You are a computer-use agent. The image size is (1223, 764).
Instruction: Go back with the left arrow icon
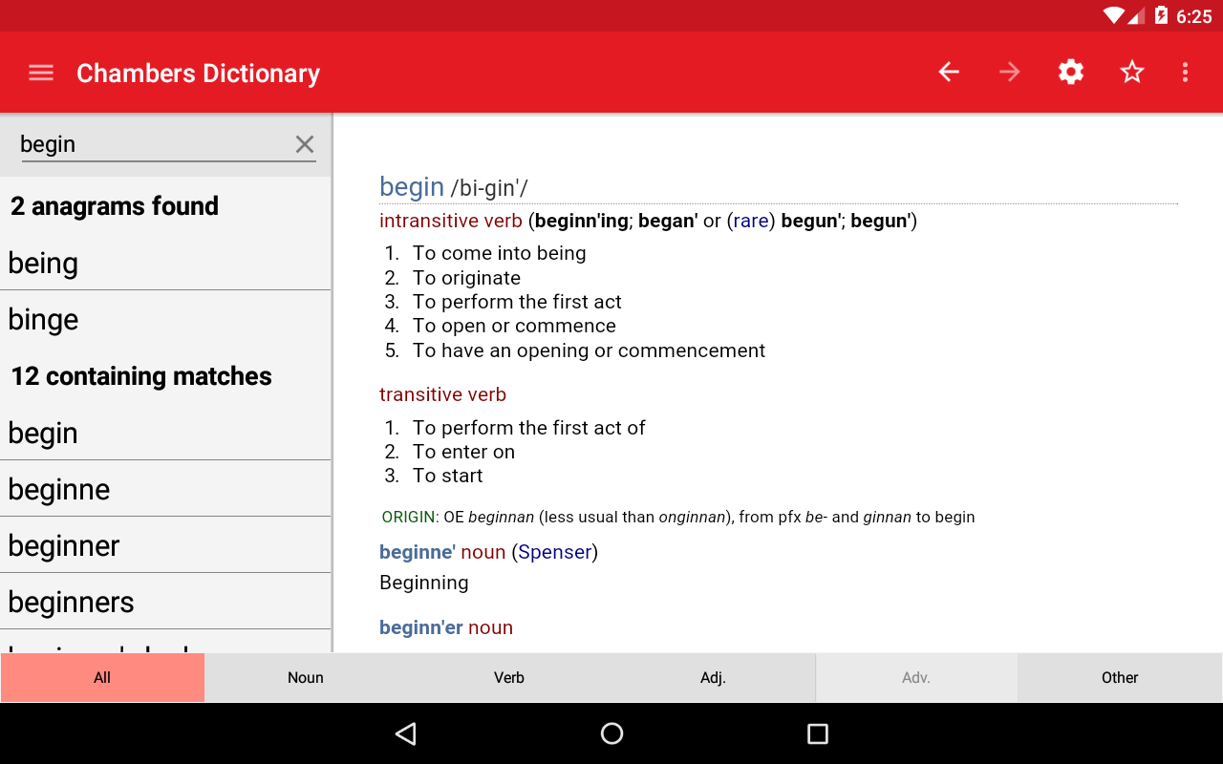[x=949, y=72]
